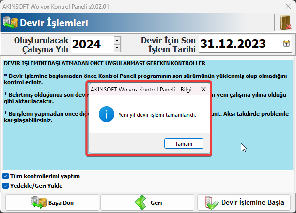Click 'Yeni yıl devir işlemi tamamlandı.' message
296x213 pixels.
click(x=157, y=115)
